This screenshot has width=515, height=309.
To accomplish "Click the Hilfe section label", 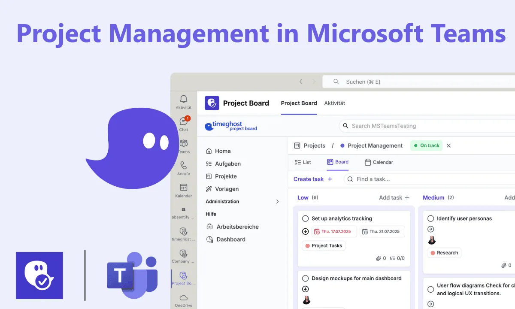I will point(211,214).
